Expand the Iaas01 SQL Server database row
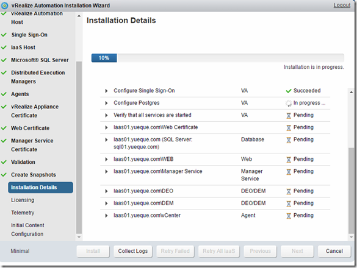 point(106,139)
